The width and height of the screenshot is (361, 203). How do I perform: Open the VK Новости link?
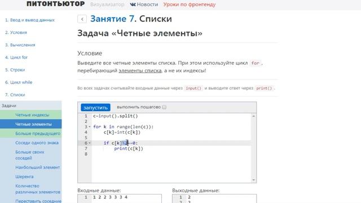tap(144, 5)
